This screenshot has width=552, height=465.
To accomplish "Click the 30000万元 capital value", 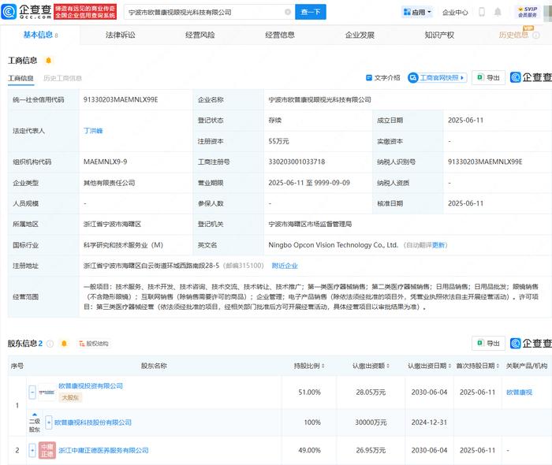I will 371,422.
